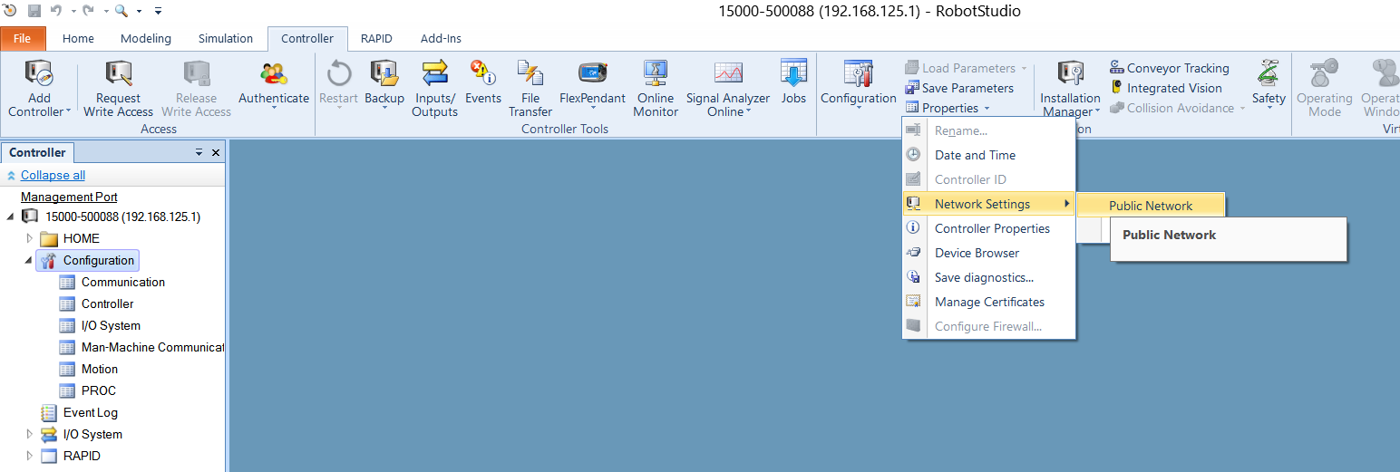Screen dimensions: 1400x472
Task: Click the Collapse all link
Action: click(x=53, y=175)
